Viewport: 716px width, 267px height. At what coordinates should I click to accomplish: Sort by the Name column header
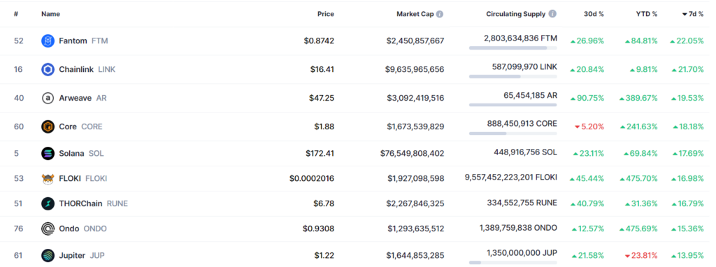[x=50, y=14]
